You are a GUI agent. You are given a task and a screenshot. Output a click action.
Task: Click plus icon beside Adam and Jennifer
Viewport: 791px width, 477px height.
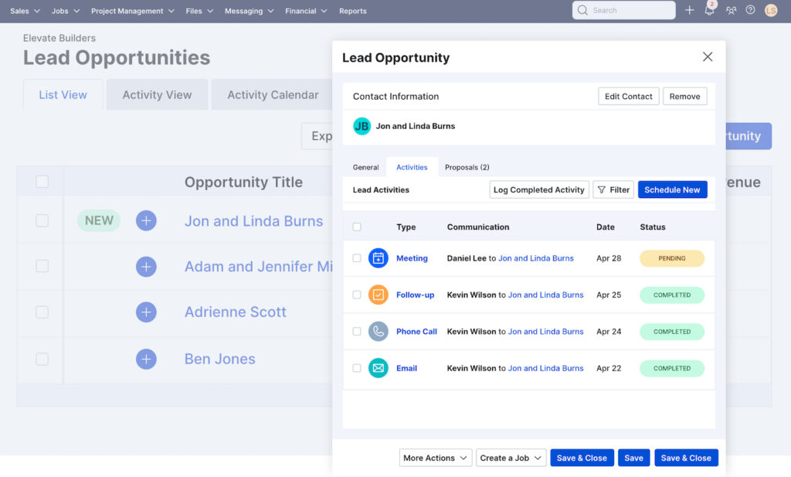[x=146, y=267]
